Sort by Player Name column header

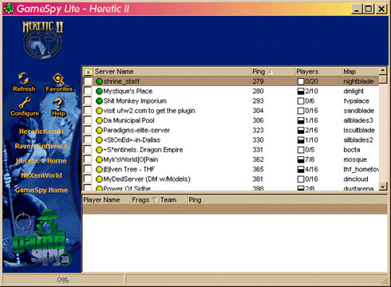pyautogui.click(x=107, y=200)
